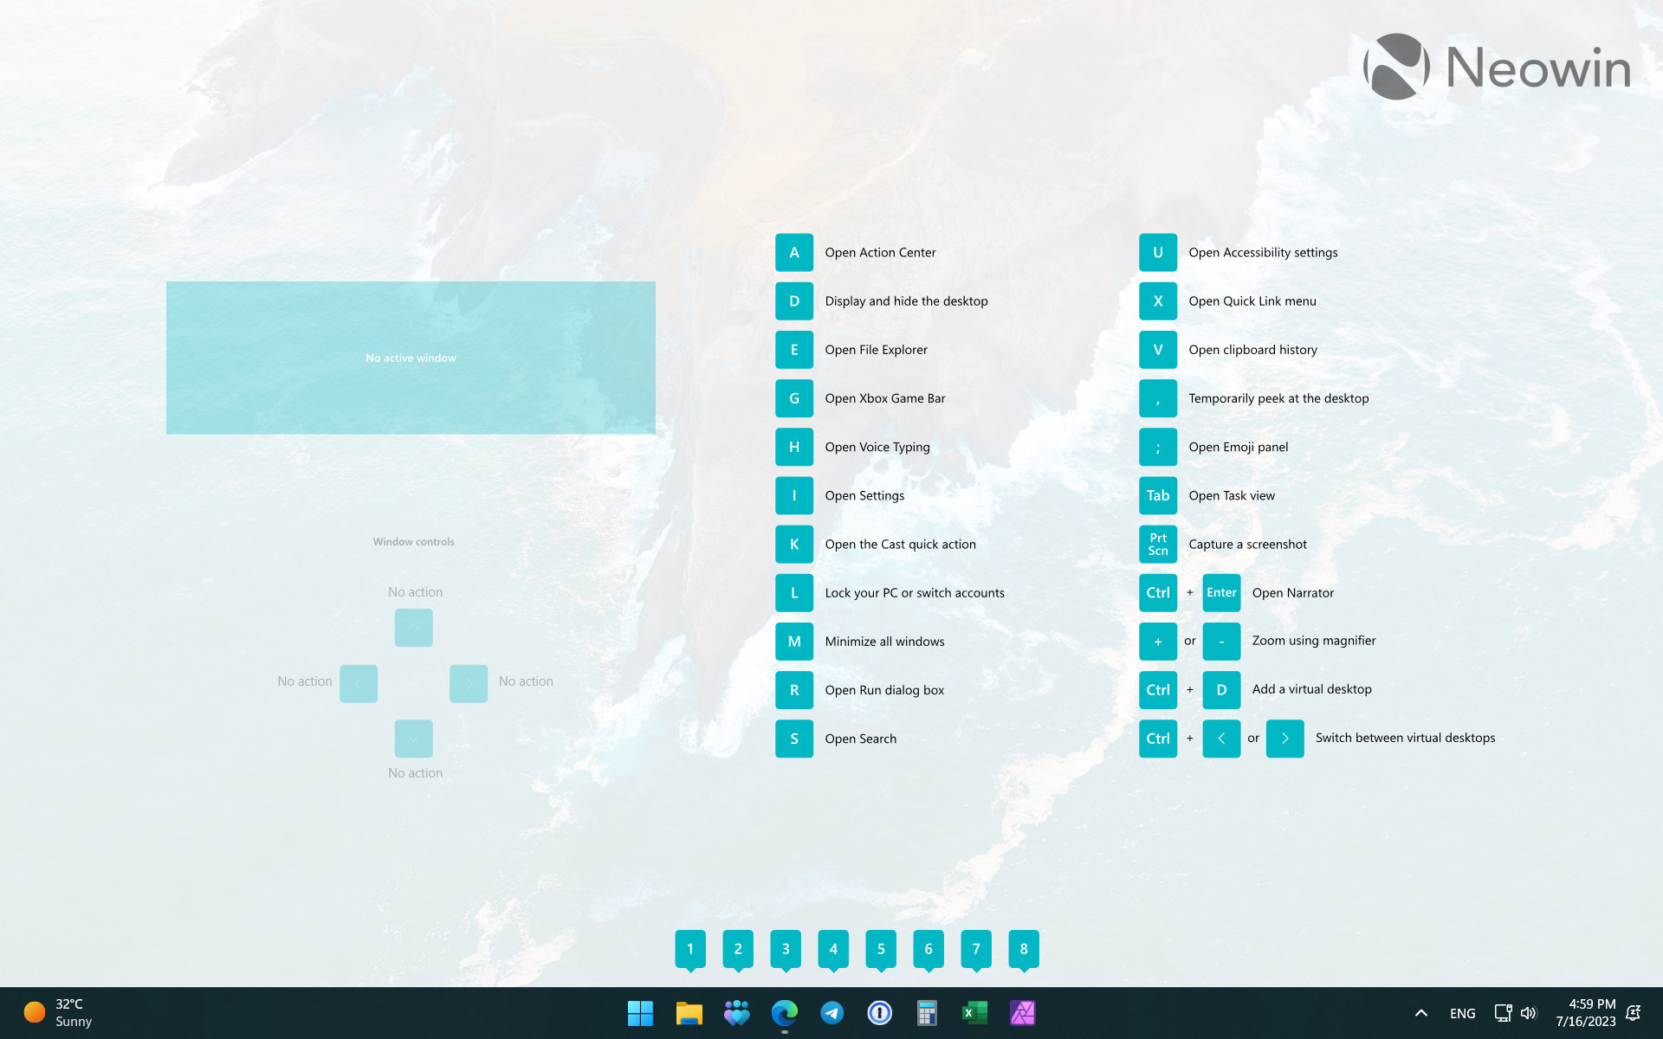Click the Windows Start menu button

641,1011
